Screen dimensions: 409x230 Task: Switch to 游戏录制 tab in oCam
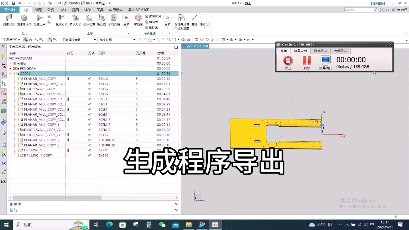tap(321, 51)
